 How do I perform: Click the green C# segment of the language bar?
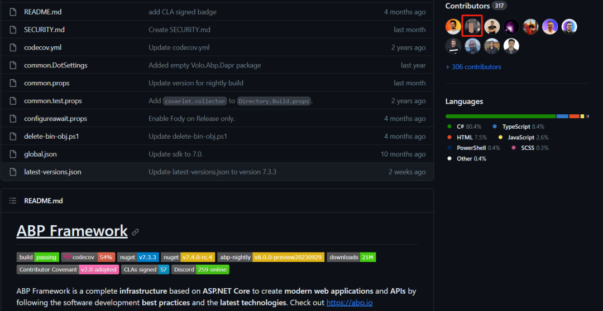[x=501, y=116]
